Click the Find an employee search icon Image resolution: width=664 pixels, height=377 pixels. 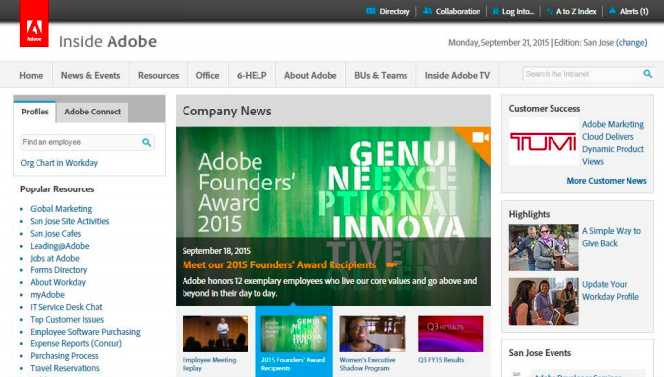coord(147,142)
